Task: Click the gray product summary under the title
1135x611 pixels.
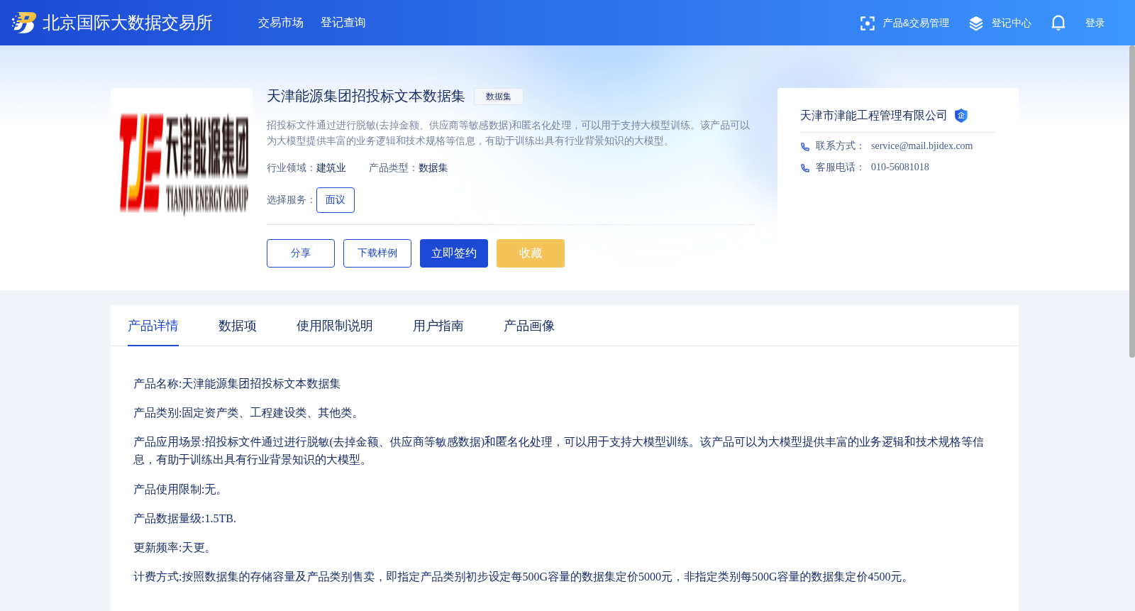Action: click(508, 133)
